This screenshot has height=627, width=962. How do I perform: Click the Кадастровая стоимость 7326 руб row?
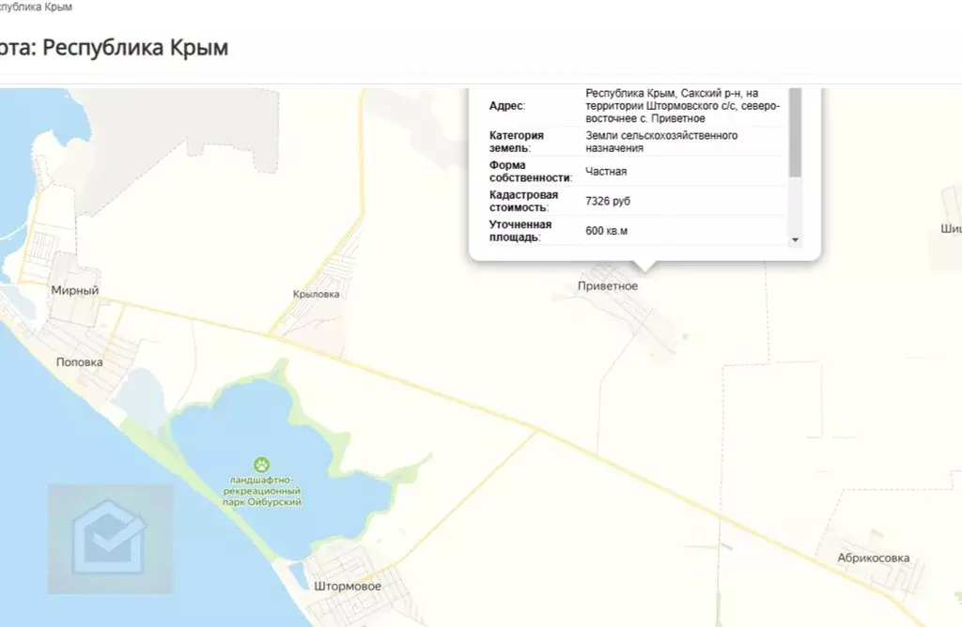(x=637, y=201)
